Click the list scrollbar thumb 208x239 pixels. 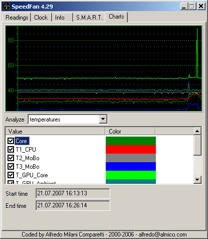pos(197,145)
